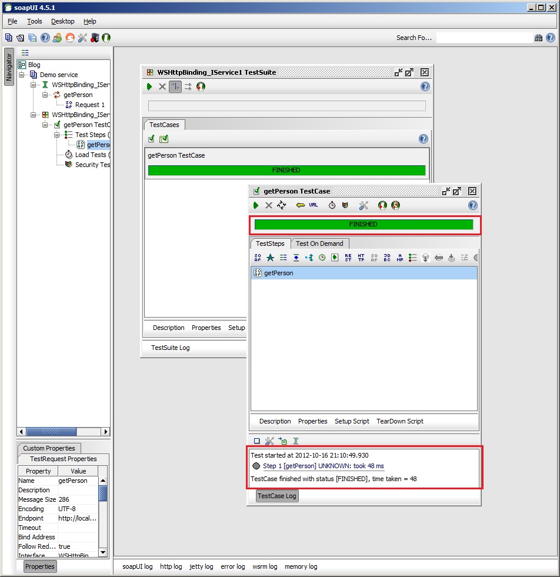Add Run TestCase step icon
This screenshot has width=560, height=577.
335,258
